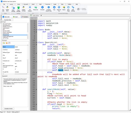The image size is (131, 113).
Task: Click first icon in Functions toolbar
Action: click(x=4, y=43)
